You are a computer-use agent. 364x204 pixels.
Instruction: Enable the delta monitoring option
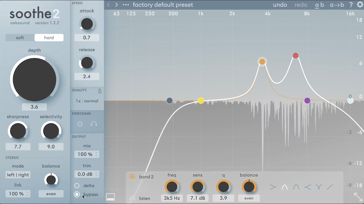click(x=77, y=185)
